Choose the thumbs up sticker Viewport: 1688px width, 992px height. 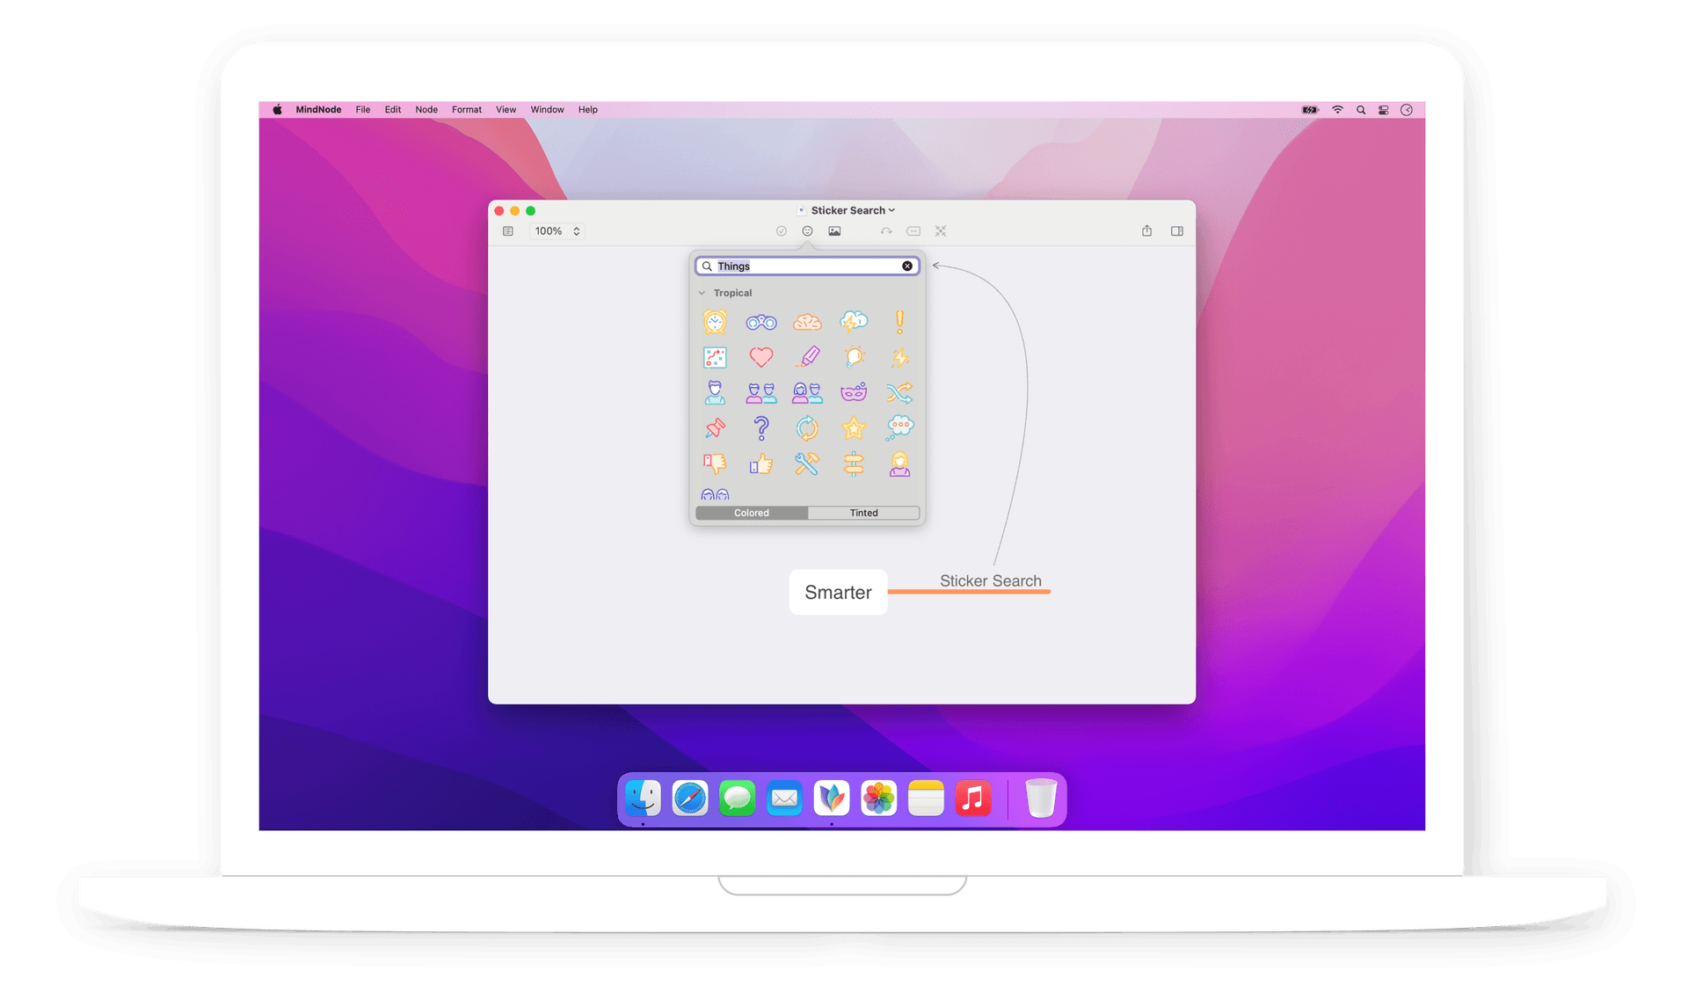[761, 464]
